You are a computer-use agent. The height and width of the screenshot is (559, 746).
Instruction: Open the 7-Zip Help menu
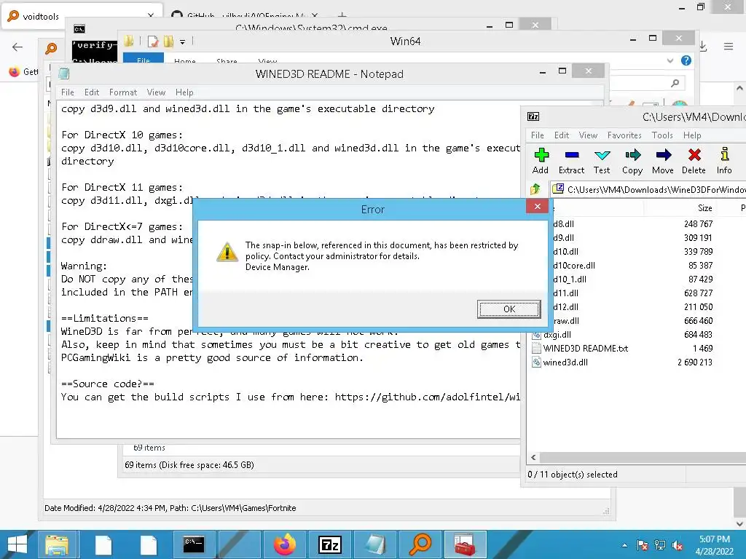[692, 135]
